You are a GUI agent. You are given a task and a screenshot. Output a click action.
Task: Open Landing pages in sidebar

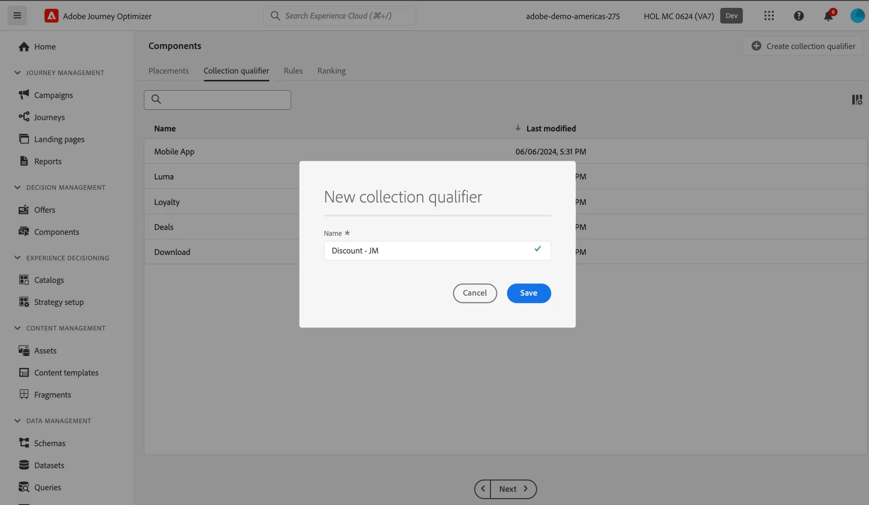coord(52,139)
